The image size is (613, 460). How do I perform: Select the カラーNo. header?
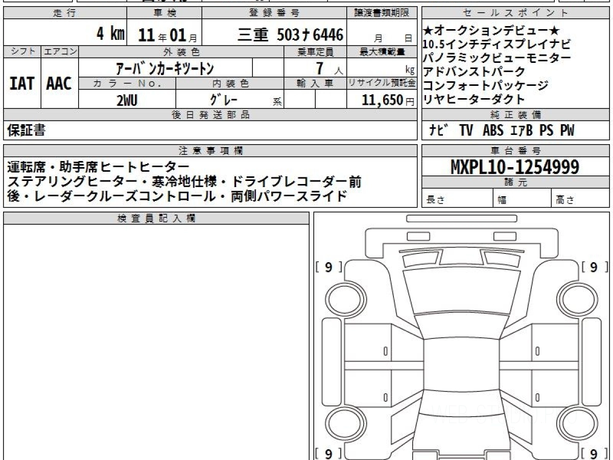click(127, 83)
